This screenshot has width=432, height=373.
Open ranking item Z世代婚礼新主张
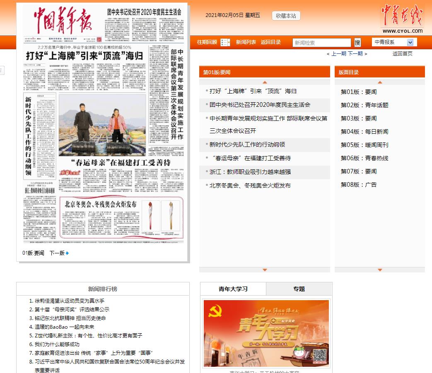click(89, 336)
